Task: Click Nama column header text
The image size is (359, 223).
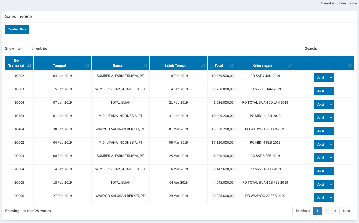Action: click(117, 66)
